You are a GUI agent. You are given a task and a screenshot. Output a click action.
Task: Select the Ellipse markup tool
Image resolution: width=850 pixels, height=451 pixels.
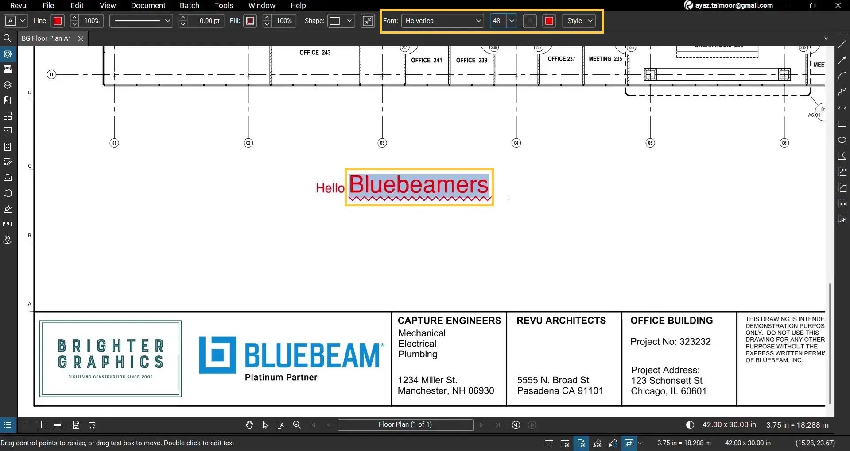pos(842,140)
